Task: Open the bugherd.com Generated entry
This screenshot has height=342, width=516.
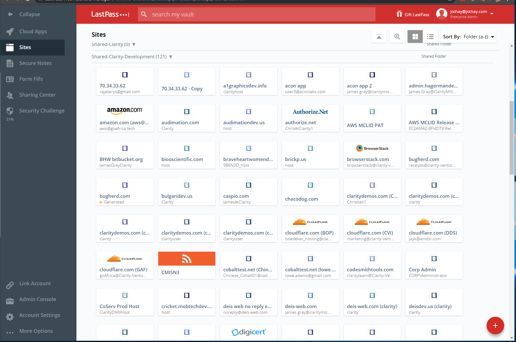Action: click(125, 192)
